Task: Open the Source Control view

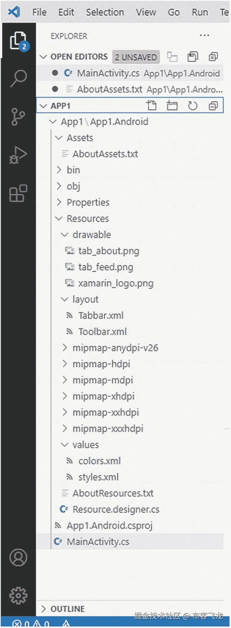Action: click(17, 116)
